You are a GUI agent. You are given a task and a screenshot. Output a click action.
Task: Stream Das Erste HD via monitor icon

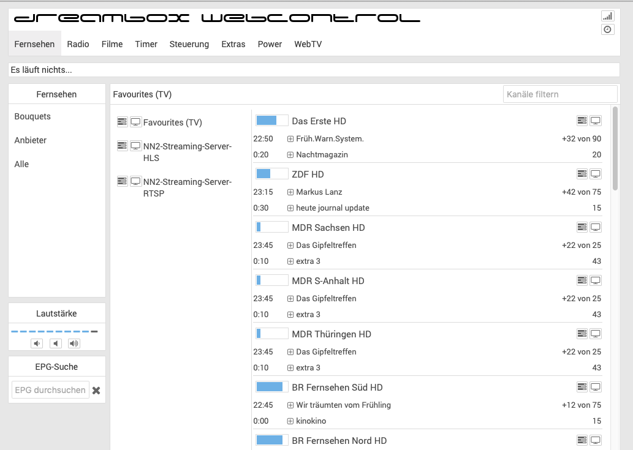click(595, 121)
